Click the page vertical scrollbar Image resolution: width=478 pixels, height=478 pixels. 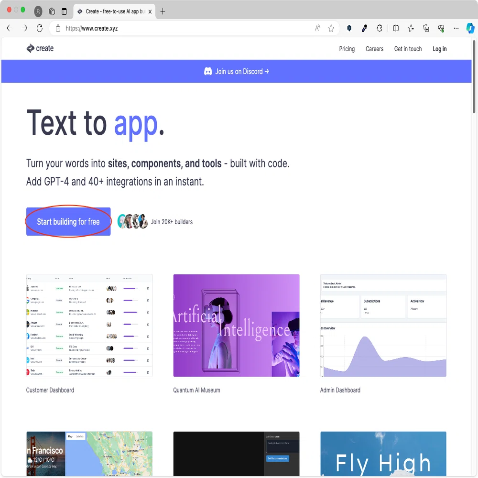coord(474,76)
